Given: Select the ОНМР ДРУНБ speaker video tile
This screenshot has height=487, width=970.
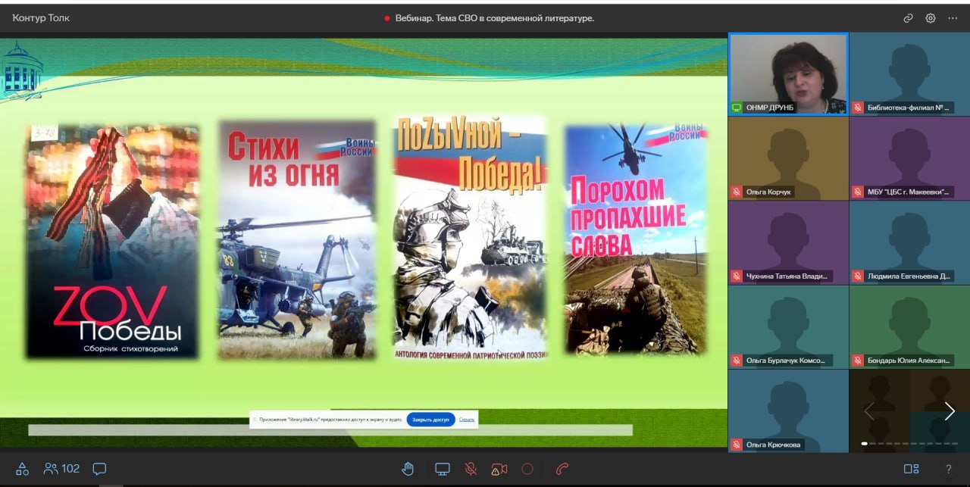Looking at the screenshot, I should point(788,74).
